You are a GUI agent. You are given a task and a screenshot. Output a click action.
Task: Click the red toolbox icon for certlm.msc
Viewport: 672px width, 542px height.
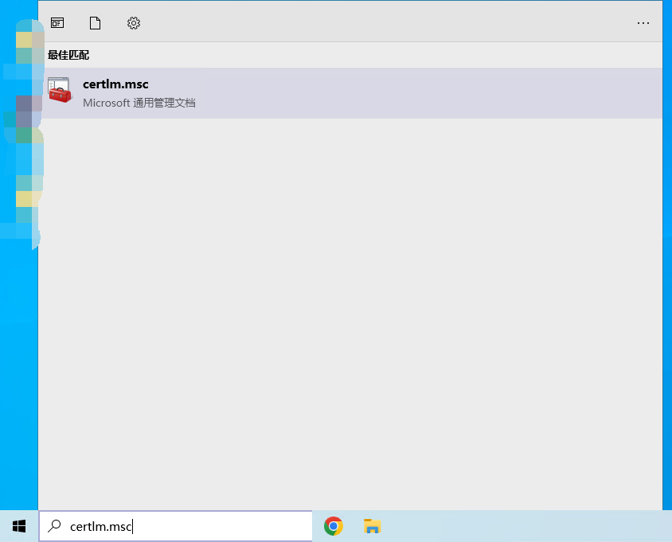tap(60, 91)
